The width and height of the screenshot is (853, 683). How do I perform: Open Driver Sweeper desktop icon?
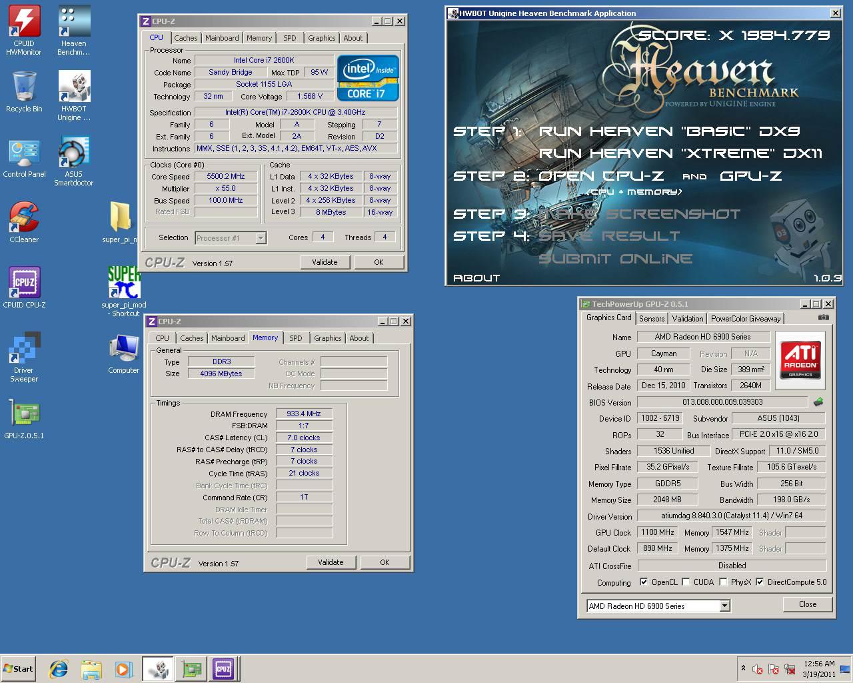[24, 357]
